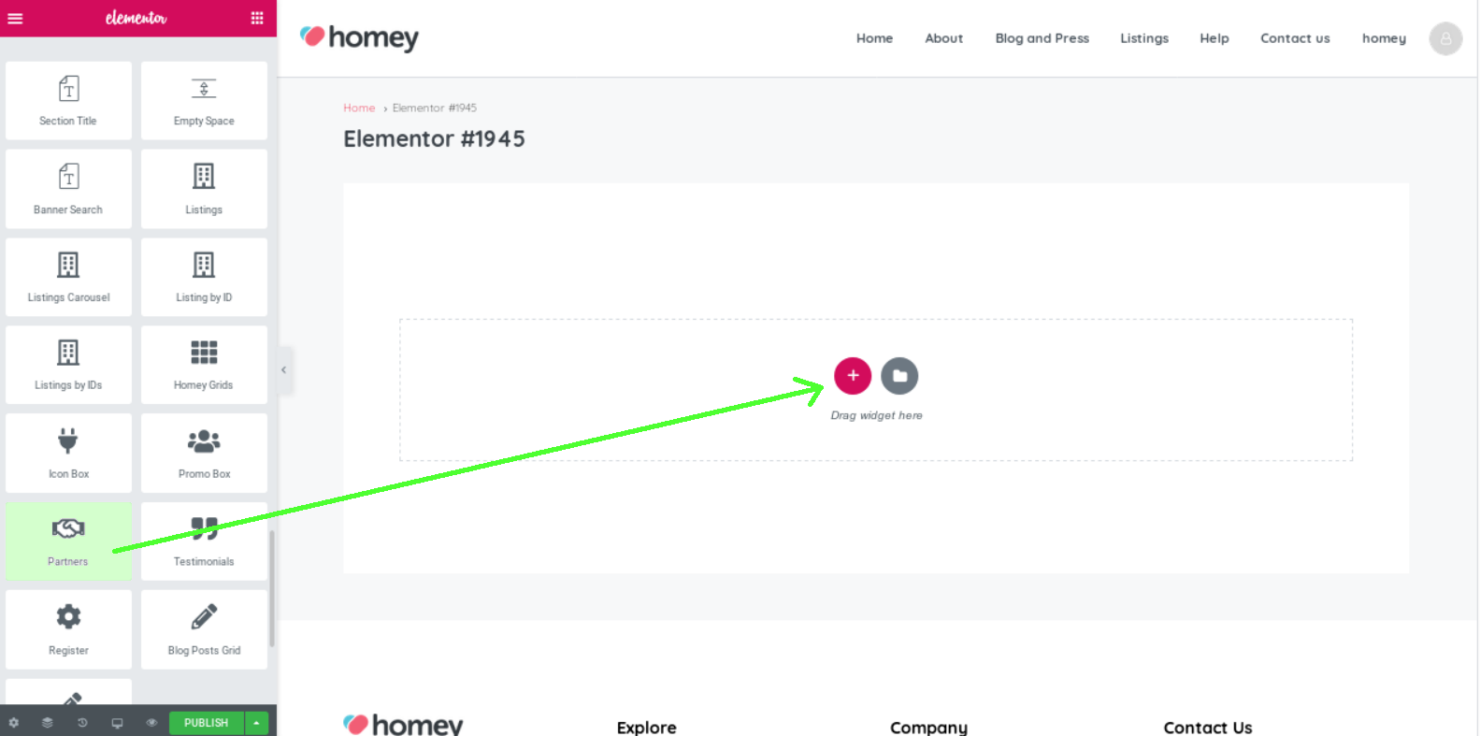Click the Drag widget here text
Image resolution: width=1480 pixels, height=736 pixels.
pos(876,415)
